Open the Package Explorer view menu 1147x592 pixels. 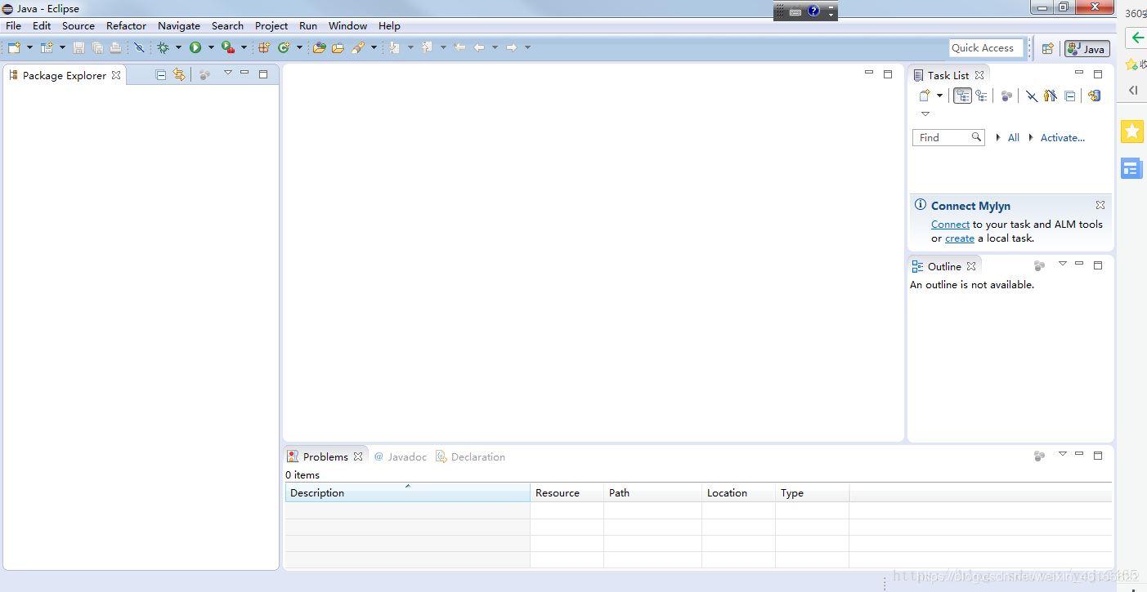(227, 73)
